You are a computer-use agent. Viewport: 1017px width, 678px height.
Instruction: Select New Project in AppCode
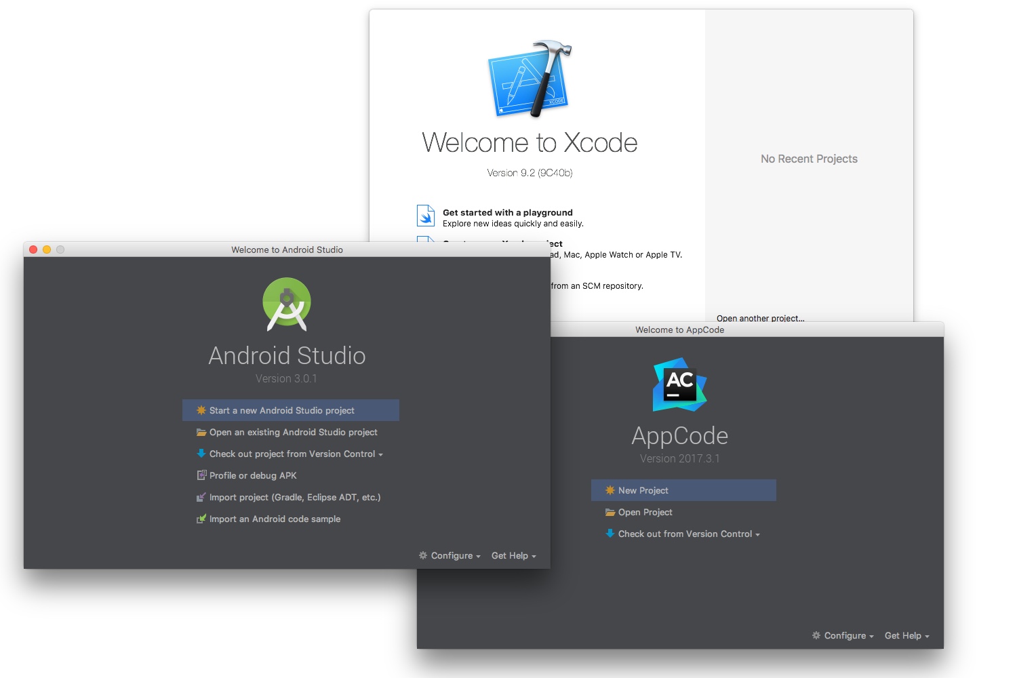[641, 490]
